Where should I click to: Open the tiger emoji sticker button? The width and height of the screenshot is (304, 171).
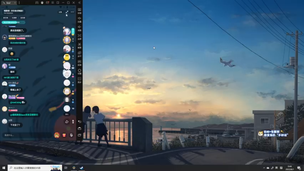[57, 135]
